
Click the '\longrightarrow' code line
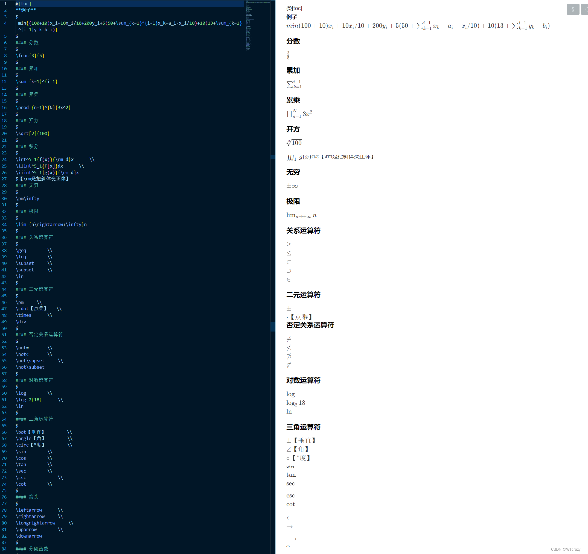(36, 523)
